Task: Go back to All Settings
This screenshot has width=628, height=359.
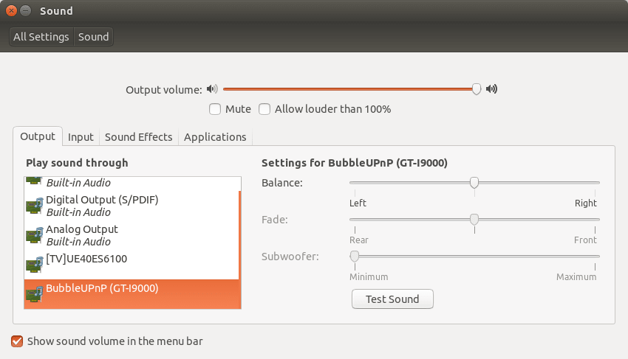Action: pos(41,37)
